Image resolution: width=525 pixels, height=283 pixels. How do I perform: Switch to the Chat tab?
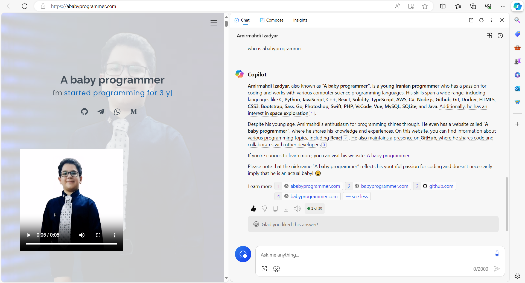[x=242, y=20]
